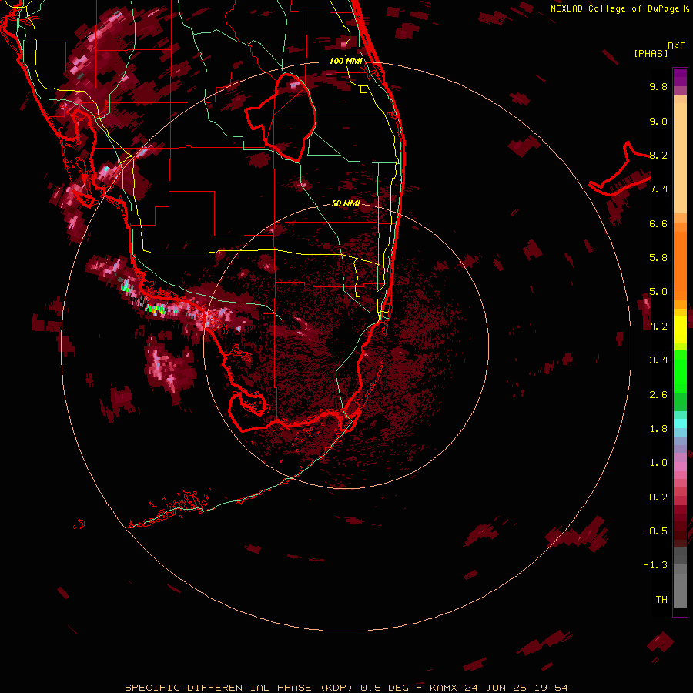Pick the cyan color bar segment
The width and height of the screenshot is (693, 693).
[680, 423]
